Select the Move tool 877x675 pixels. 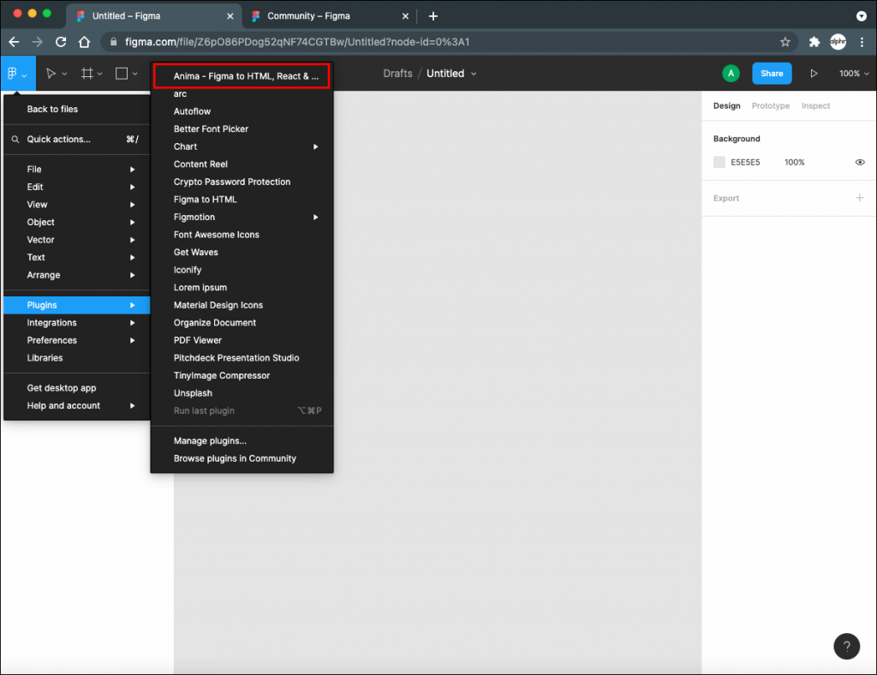point(51,73)
